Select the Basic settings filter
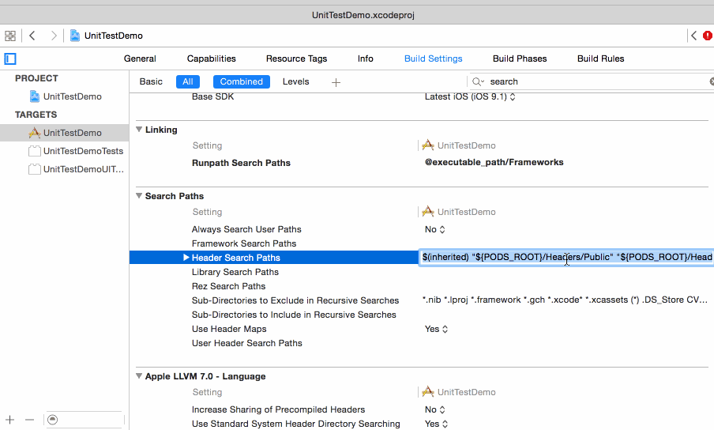This screenshot has height=430, width=714. tap(151, 81)
